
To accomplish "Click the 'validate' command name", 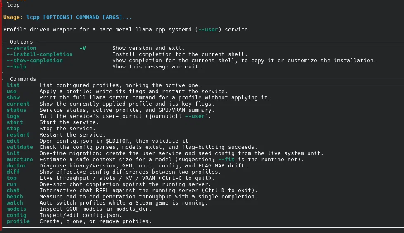I will click(x=20, y=147).
